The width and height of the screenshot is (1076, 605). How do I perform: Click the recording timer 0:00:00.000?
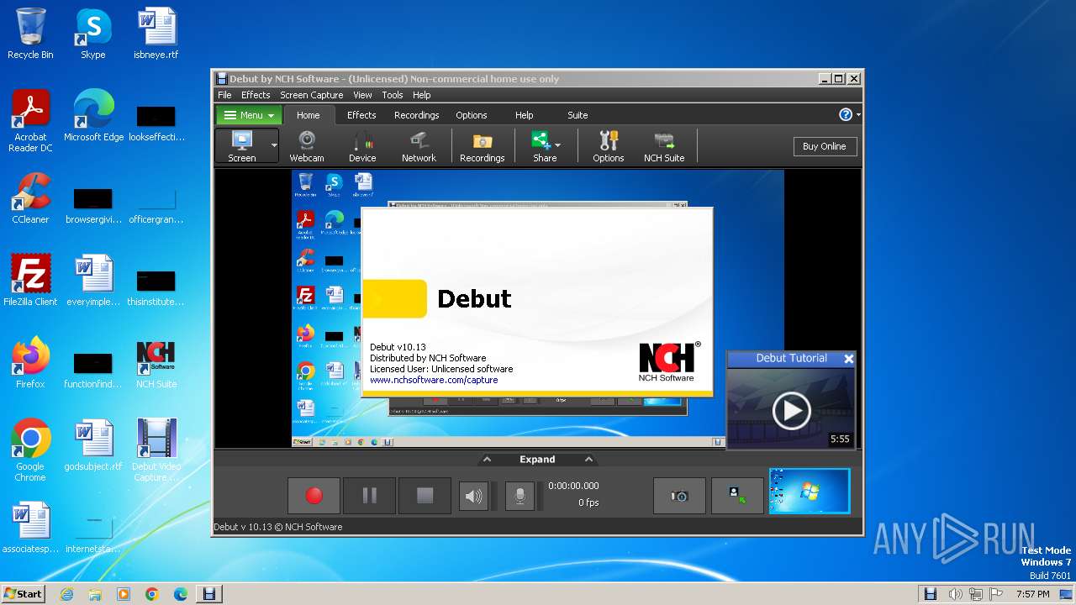(573, 486)
